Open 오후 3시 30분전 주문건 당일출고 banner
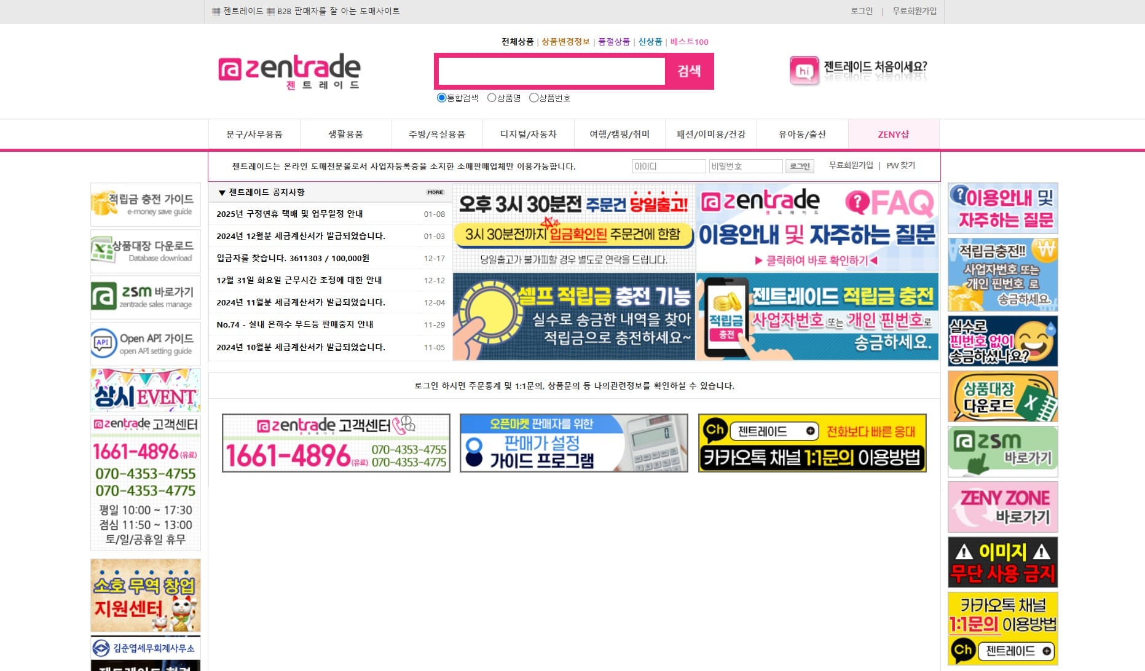 574,227
